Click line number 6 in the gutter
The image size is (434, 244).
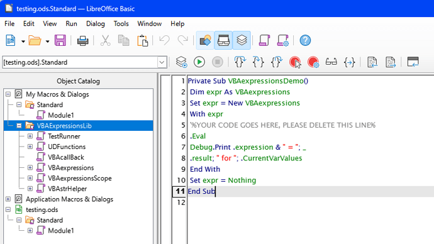183,136
